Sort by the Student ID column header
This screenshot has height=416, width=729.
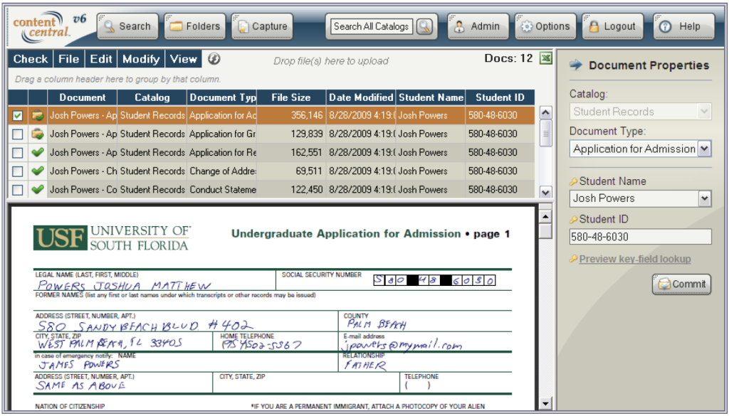coord(500,97)
